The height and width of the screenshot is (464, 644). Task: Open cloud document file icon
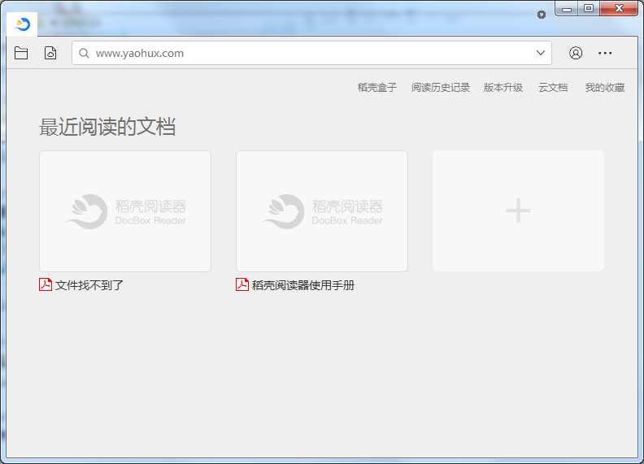coord(50,53)
